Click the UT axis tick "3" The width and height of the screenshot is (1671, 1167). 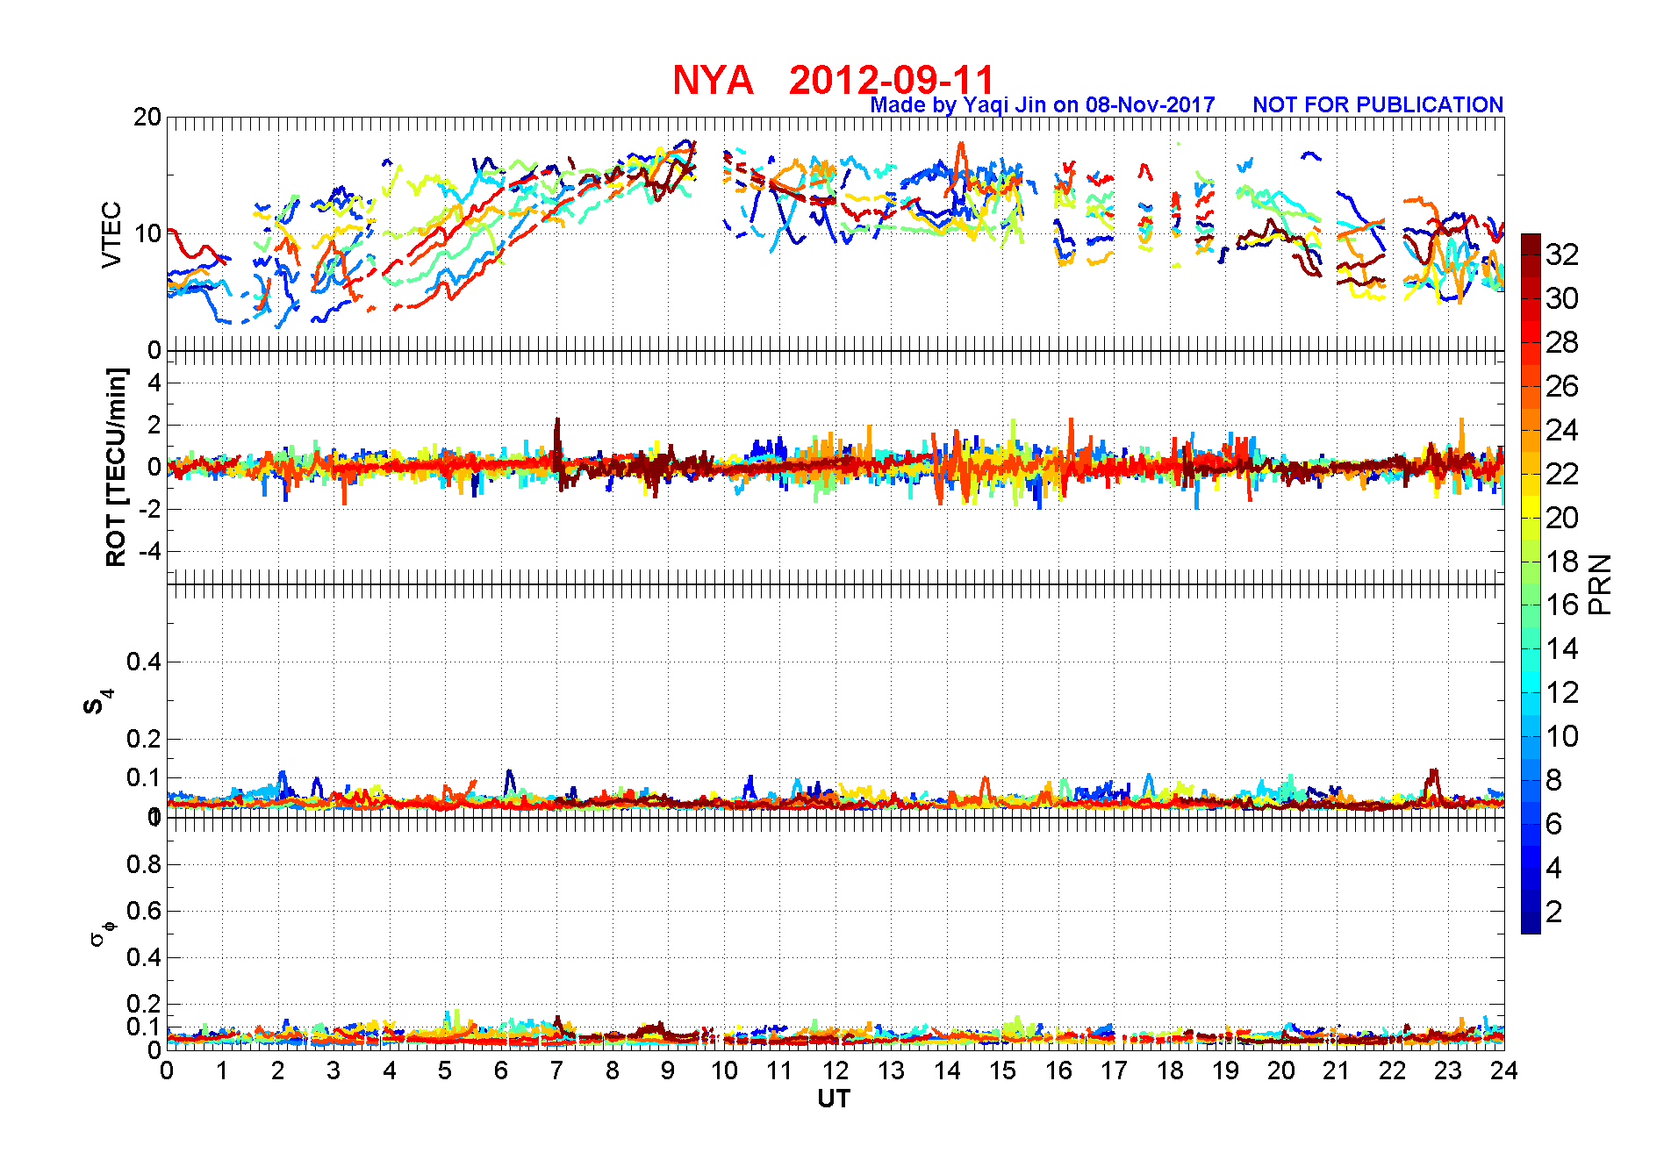[333, 1070]
